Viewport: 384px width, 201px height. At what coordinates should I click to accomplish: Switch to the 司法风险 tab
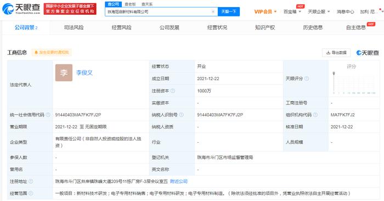74,27
